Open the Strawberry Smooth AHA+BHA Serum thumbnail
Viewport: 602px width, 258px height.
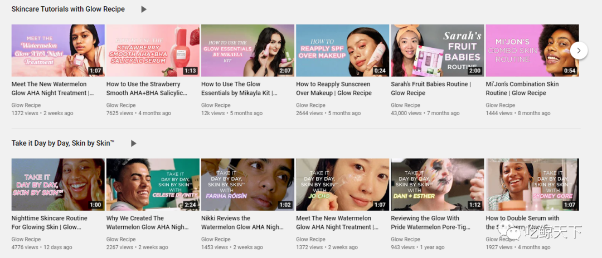point(153,51)
